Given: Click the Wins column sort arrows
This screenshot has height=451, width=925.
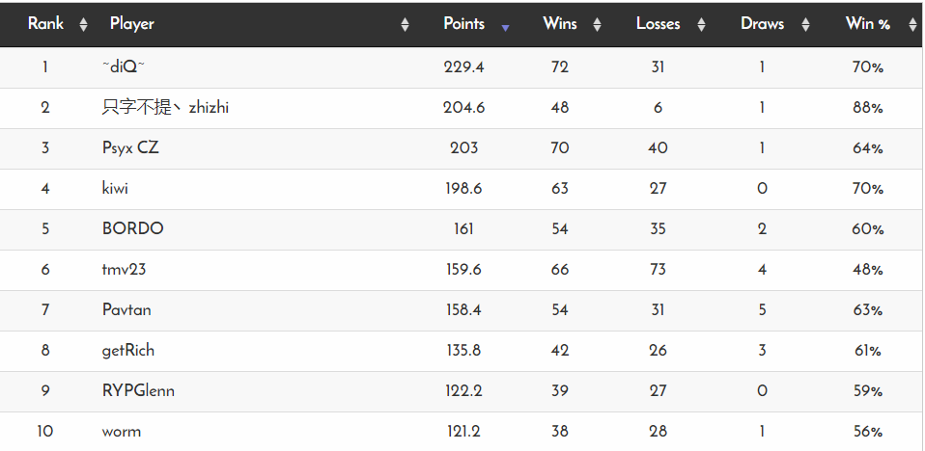Looking at the screenshot, I should coord(597,25).
